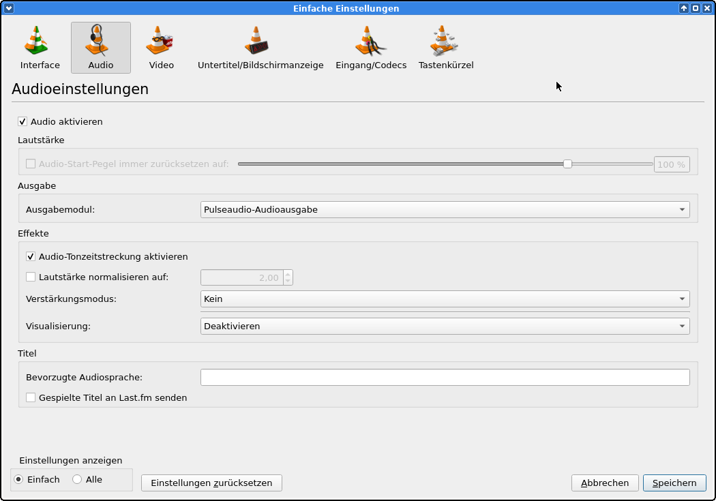Viewport: 716px width, 501px height.
Task: Expand the Ausgabemodul dropdown
Action: click(445, 210)
